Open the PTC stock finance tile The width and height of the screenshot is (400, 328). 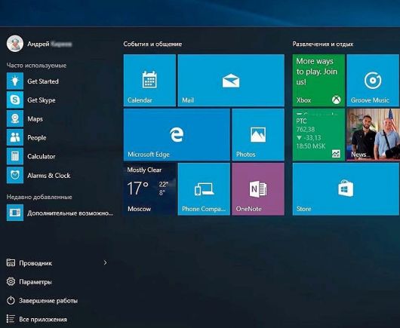pos(318,134)
